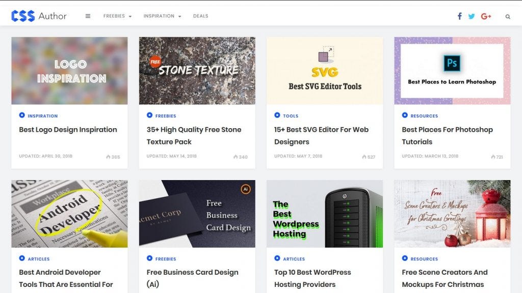The image size is (522, 293).
Task: Open the Best Places to Learn Photoshop thumbnail
Action: [452, 71]
